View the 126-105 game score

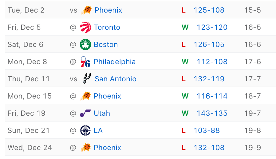(209, 45)
